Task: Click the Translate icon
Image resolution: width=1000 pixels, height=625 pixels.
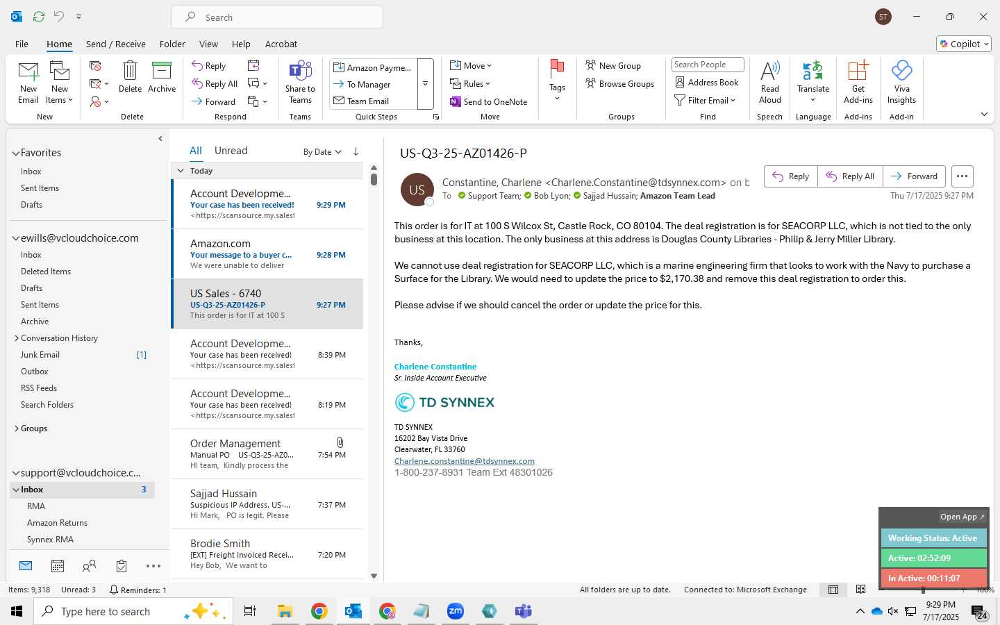Action: 812,71
